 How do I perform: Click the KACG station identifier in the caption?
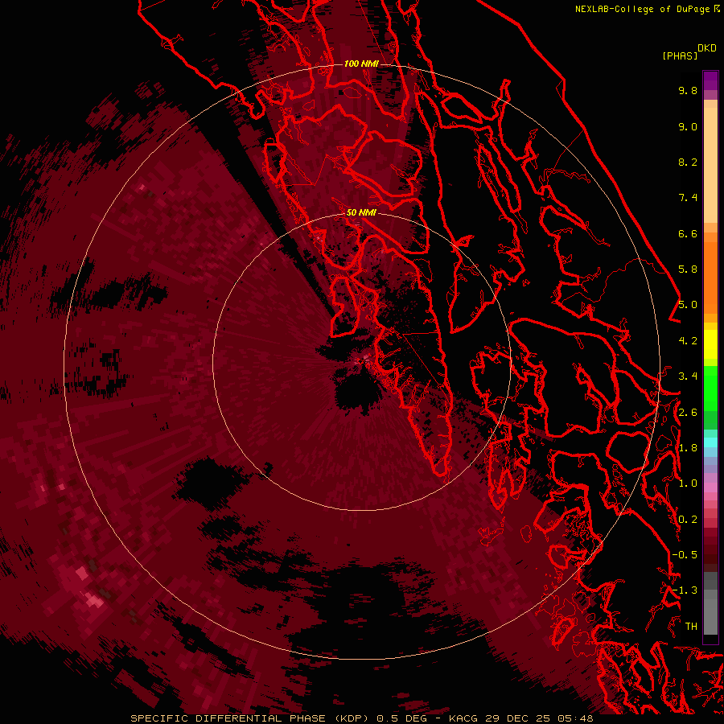(464, 718)
